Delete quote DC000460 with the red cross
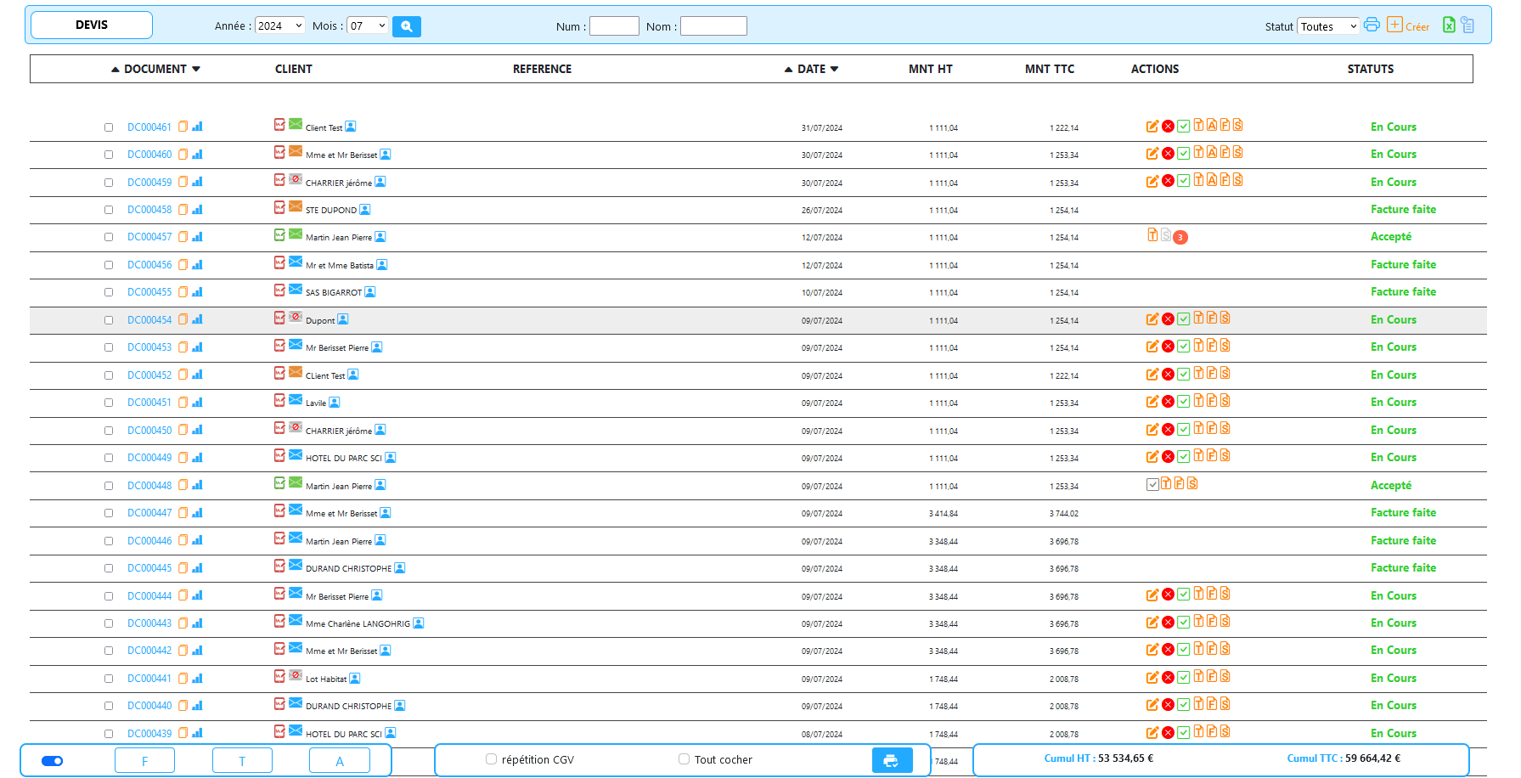This screenshot has height=778, width=1521. pos(1168,154)
